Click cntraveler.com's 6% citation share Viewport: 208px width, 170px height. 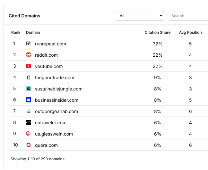point(158,123)
